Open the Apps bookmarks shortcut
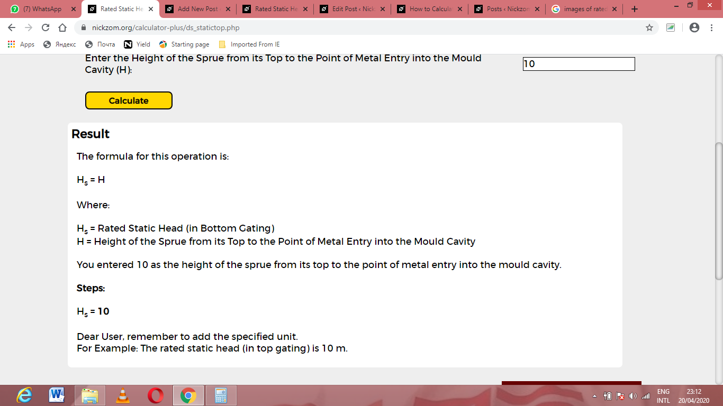 click(21, 44)
